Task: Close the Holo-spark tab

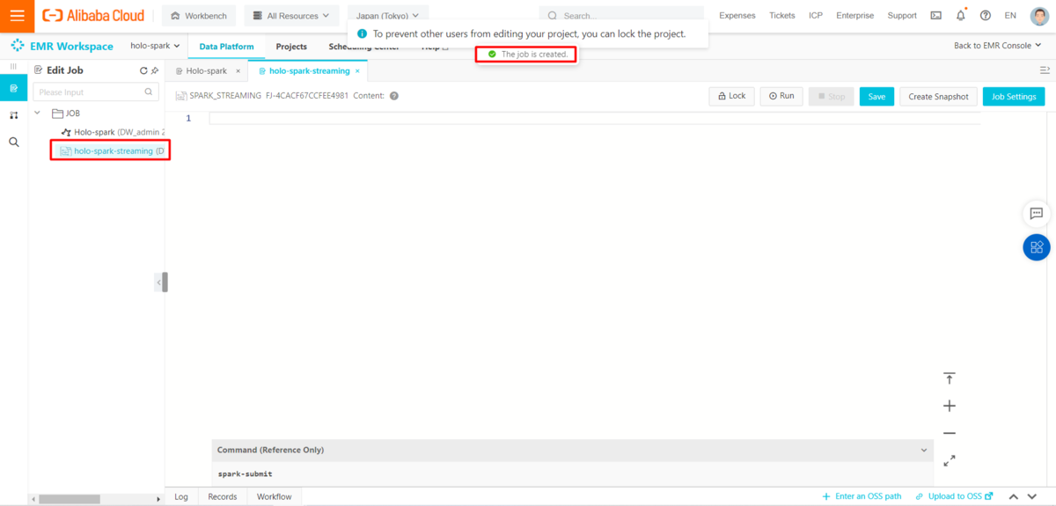Action: point(238,70)
